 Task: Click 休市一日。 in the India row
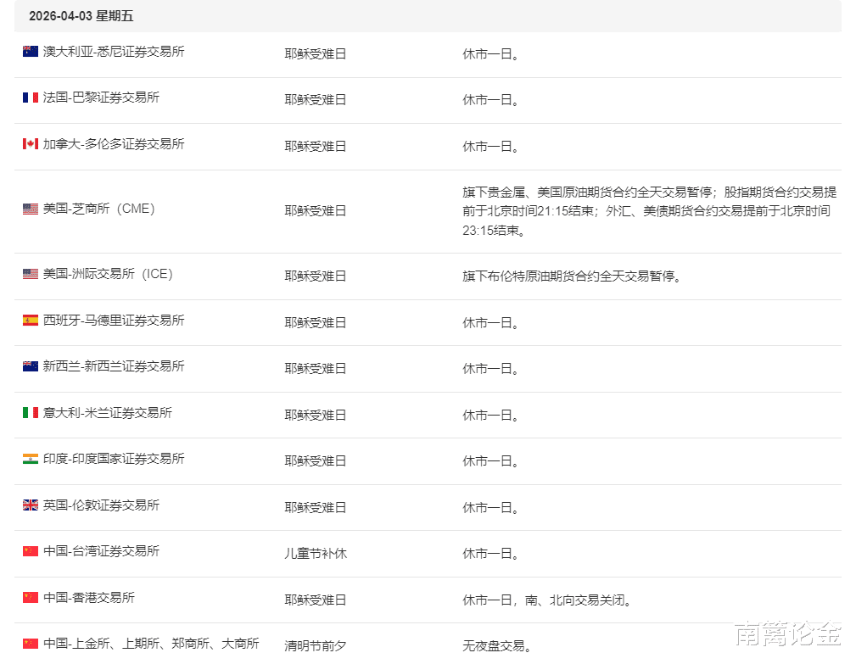coord(490,461)
